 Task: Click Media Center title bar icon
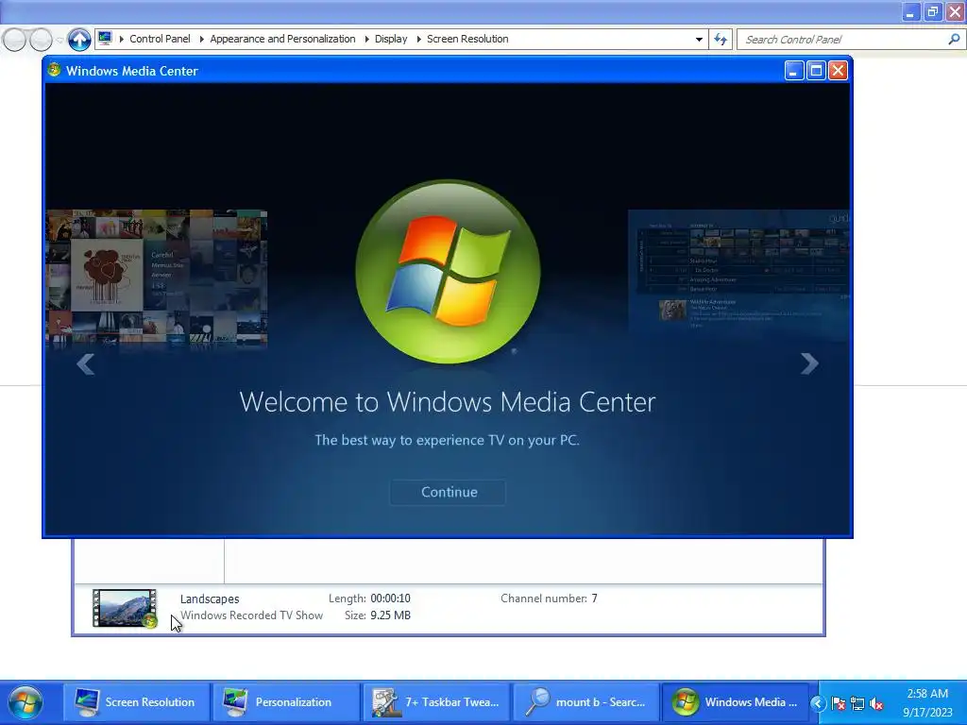[54, 70]
